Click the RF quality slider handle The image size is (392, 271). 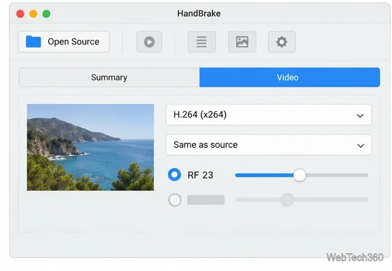299,175
